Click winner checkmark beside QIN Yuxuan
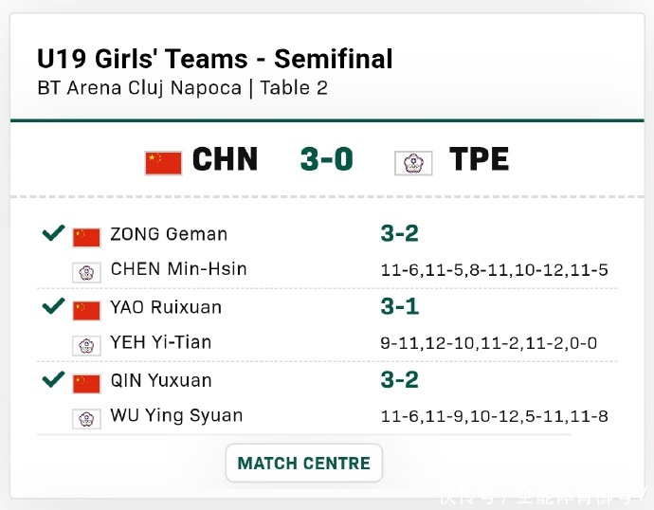 point(53,379)
